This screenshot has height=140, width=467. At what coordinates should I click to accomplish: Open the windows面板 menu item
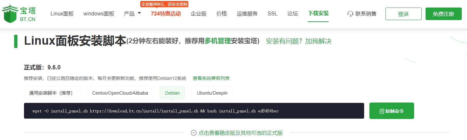point(99,14)
